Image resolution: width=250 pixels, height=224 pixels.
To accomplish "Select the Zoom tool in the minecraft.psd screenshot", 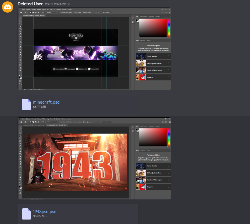I will (x=20, y=70).
